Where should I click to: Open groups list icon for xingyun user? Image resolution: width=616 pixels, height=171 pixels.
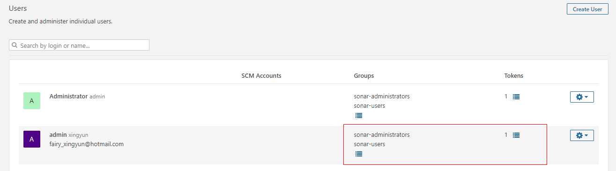coord(359,154)
